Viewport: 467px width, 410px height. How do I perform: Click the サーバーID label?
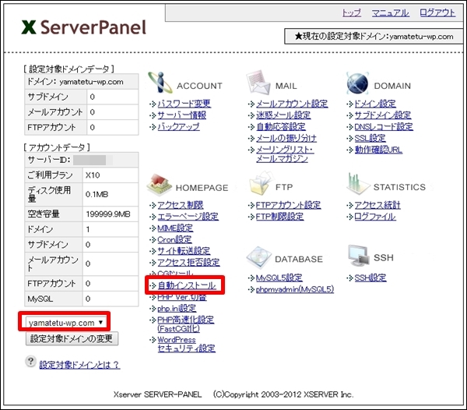click(49, 160)
